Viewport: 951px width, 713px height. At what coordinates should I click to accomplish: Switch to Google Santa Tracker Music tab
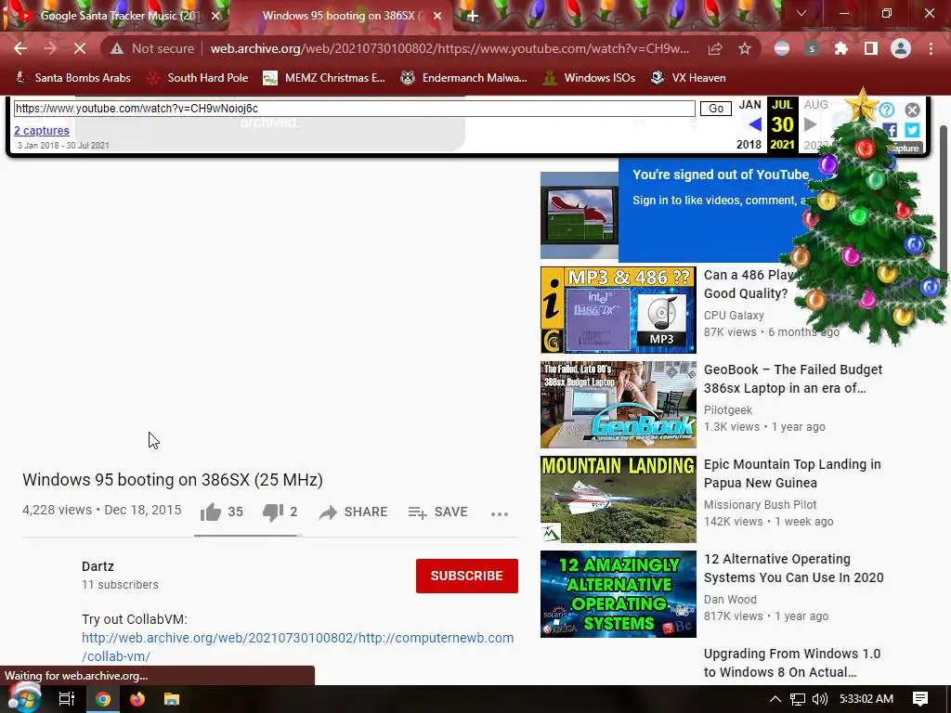[120, 16]
